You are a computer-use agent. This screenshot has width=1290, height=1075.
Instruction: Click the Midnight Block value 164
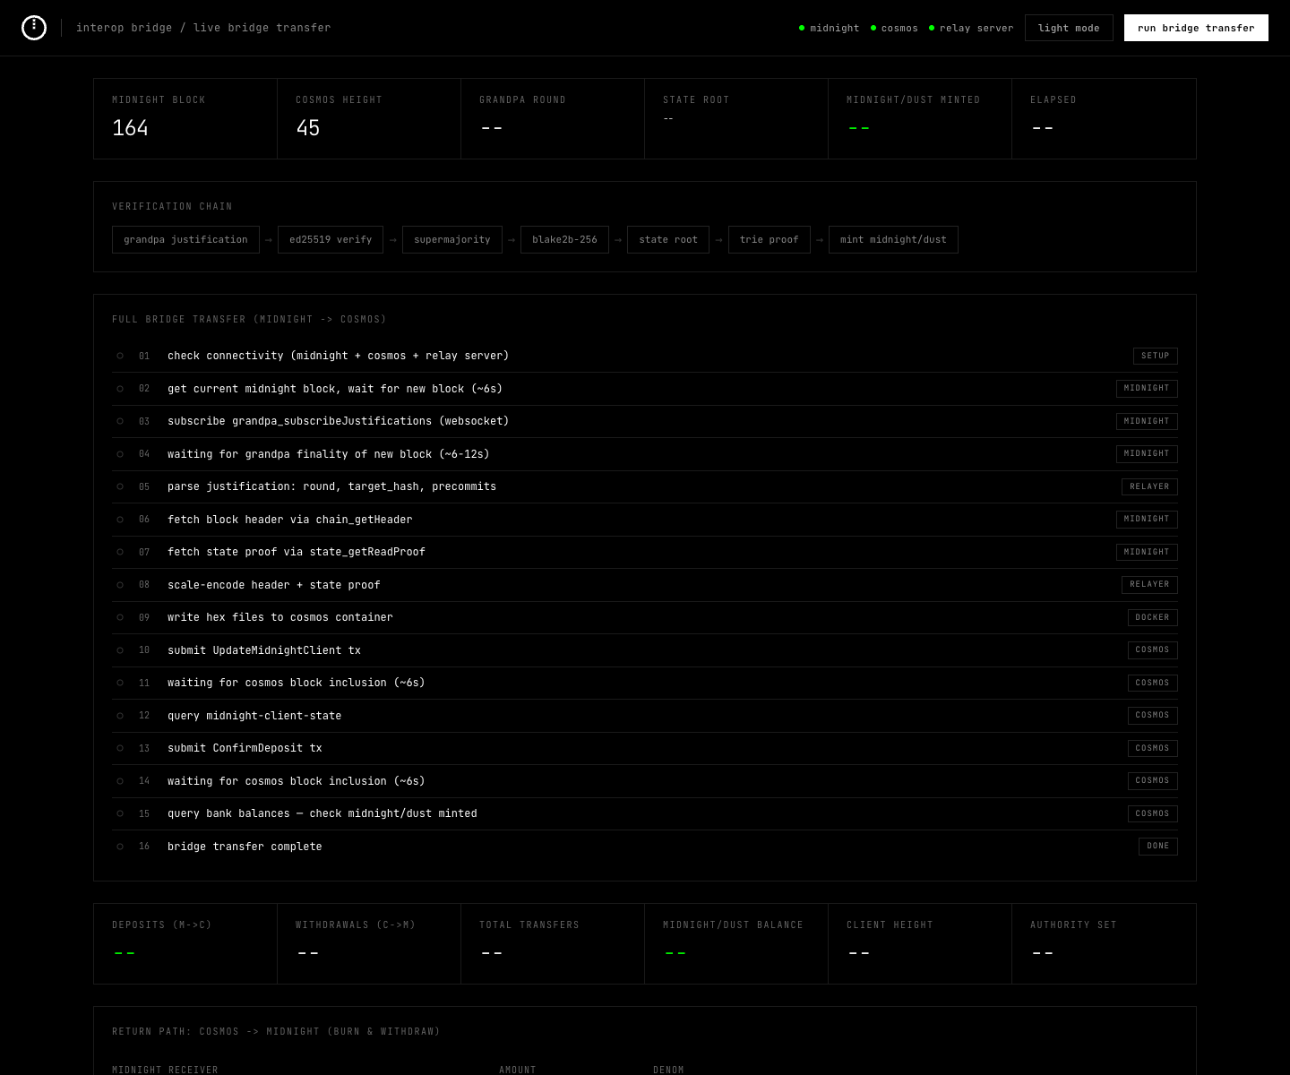coord(130,128)
